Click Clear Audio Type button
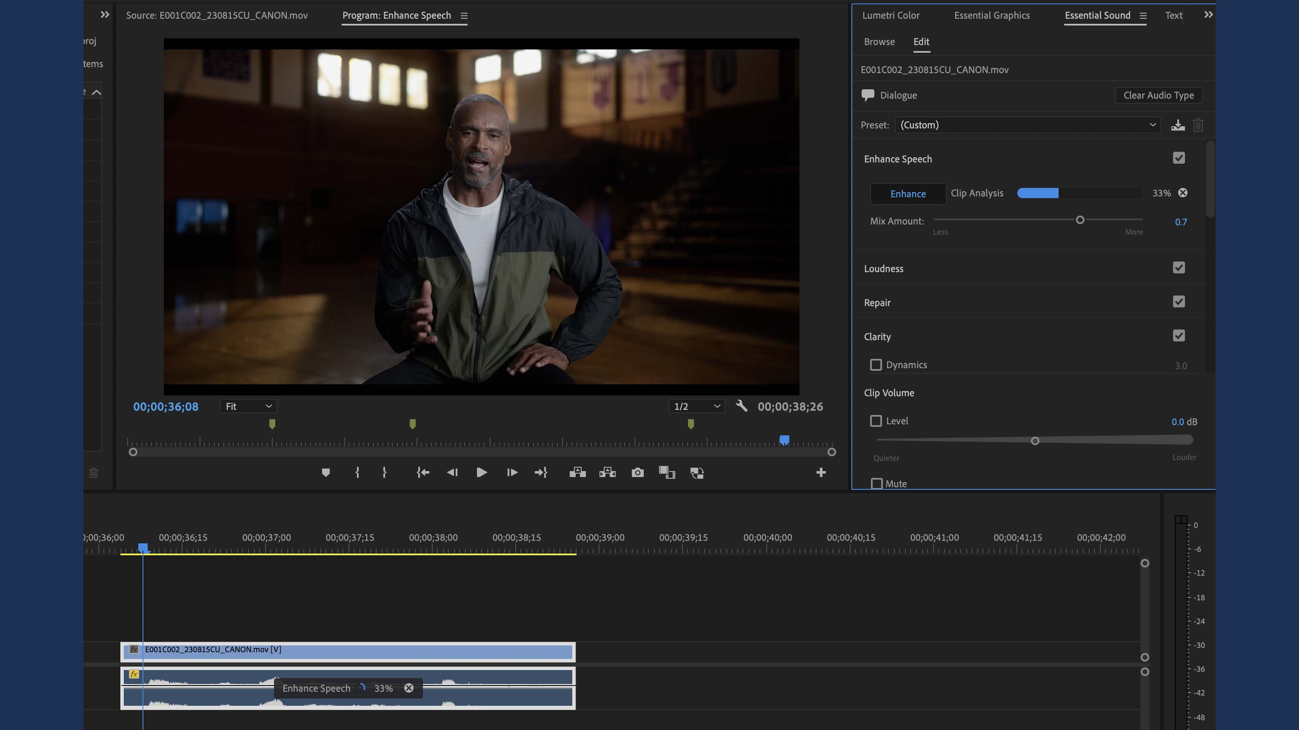 (x=1158, y=94)
